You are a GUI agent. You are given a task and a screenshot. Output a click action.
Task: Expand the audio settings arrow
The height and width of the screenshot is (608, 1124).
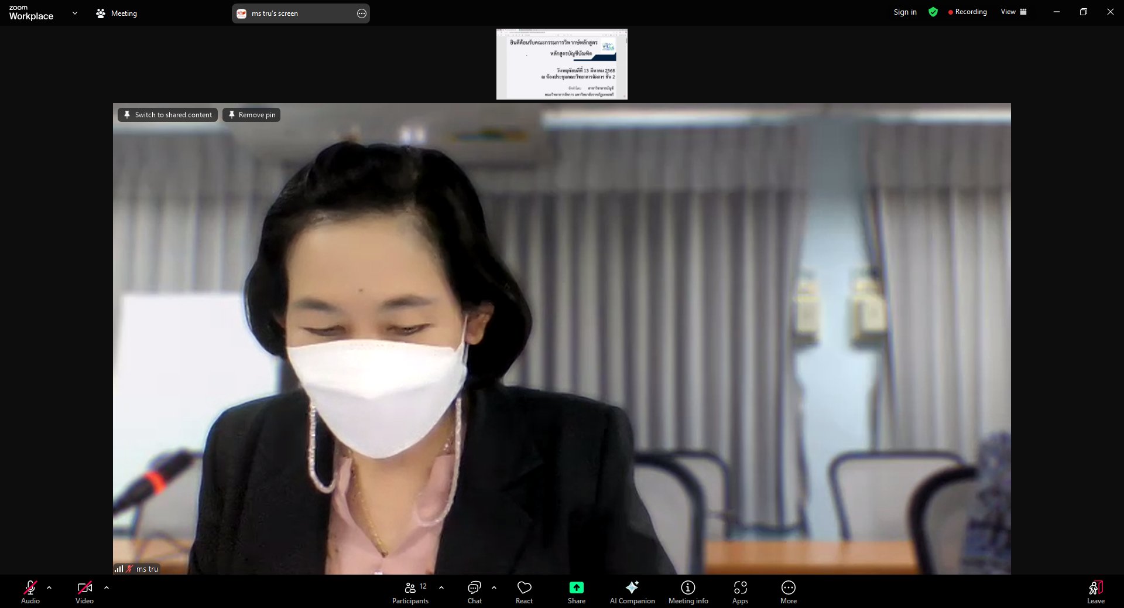click(49, 587)
